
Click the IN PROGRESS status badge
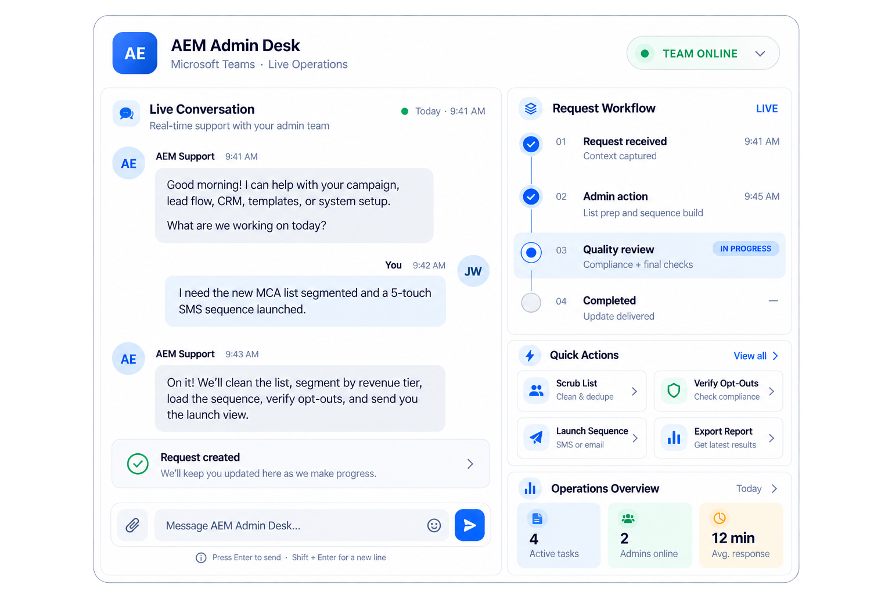coord(746,249)
